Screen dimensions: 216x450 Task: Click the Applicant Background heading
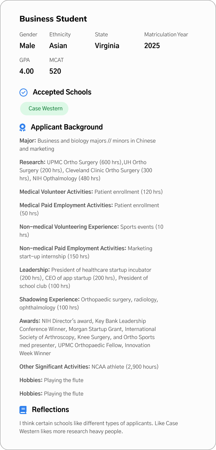pos(67,127)
